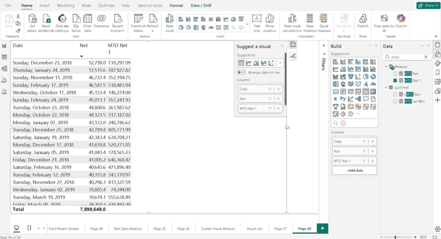The height and width of the screenshot is (239, 441).
Task: Switch to mobile layout icon
Action: point(29,228)
